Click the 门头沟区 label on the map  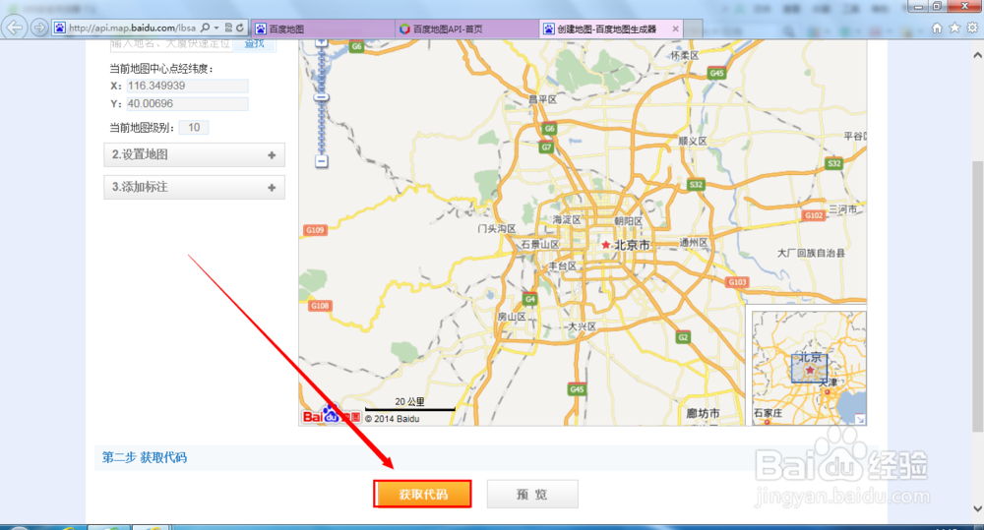tap(496, 229)
